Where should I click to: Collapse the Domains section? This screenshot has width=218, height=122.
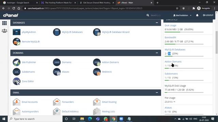[157, 53]
